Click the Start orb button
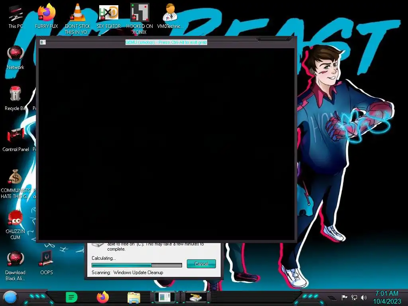This screenshot has height=306, width=408. (10, 297)
